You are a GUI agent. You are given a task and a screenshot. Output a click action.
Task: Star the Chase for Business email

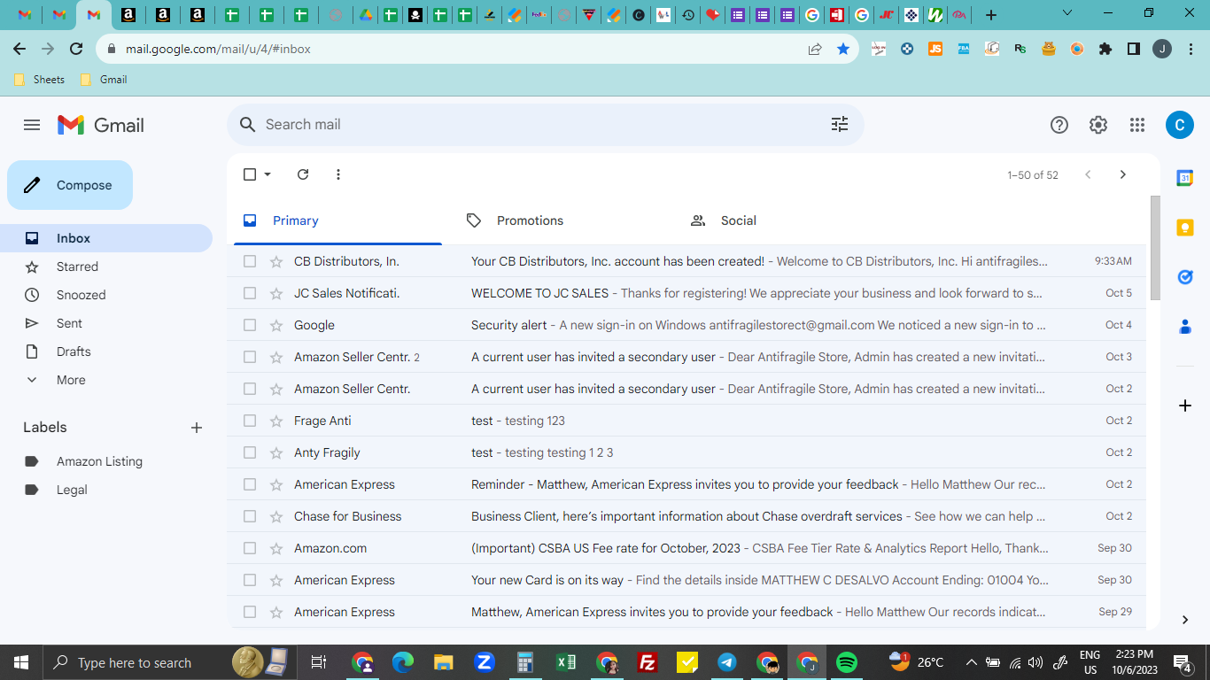[275, 516]
